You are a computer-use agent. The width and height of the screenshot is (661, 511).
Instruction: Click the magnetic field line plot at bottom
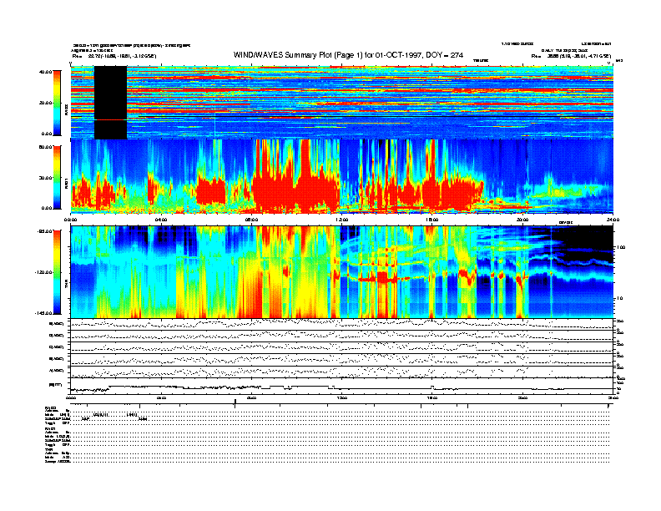pos(342,386)
